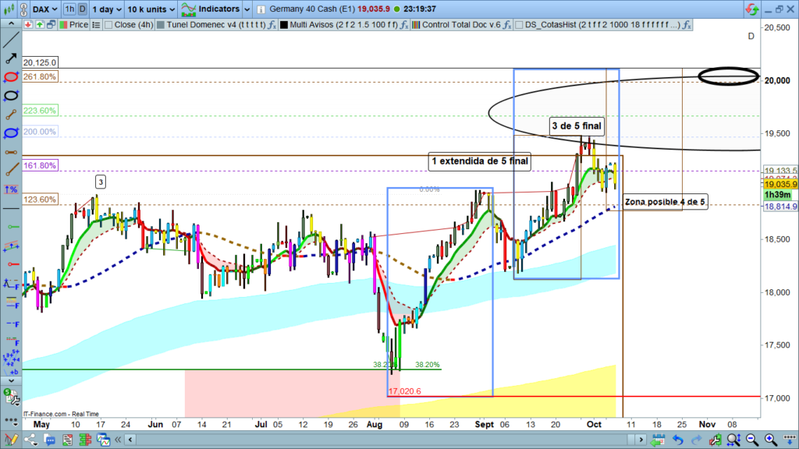
Task: Expand the 1 day timeframe dropdown
Action: click(106, 9)
